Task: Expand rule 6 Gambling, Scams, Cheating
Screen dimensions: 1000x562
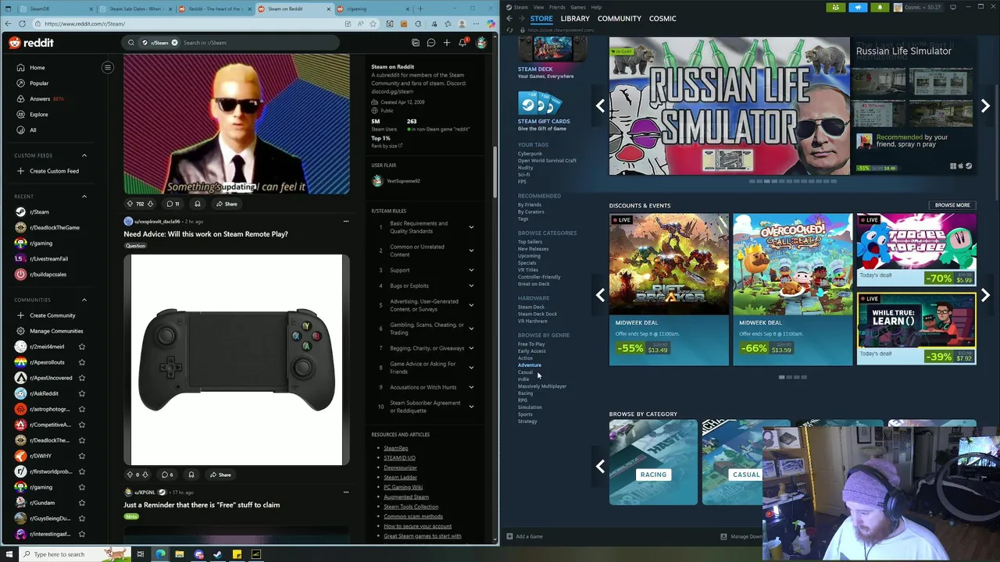Action: [471, 329]
